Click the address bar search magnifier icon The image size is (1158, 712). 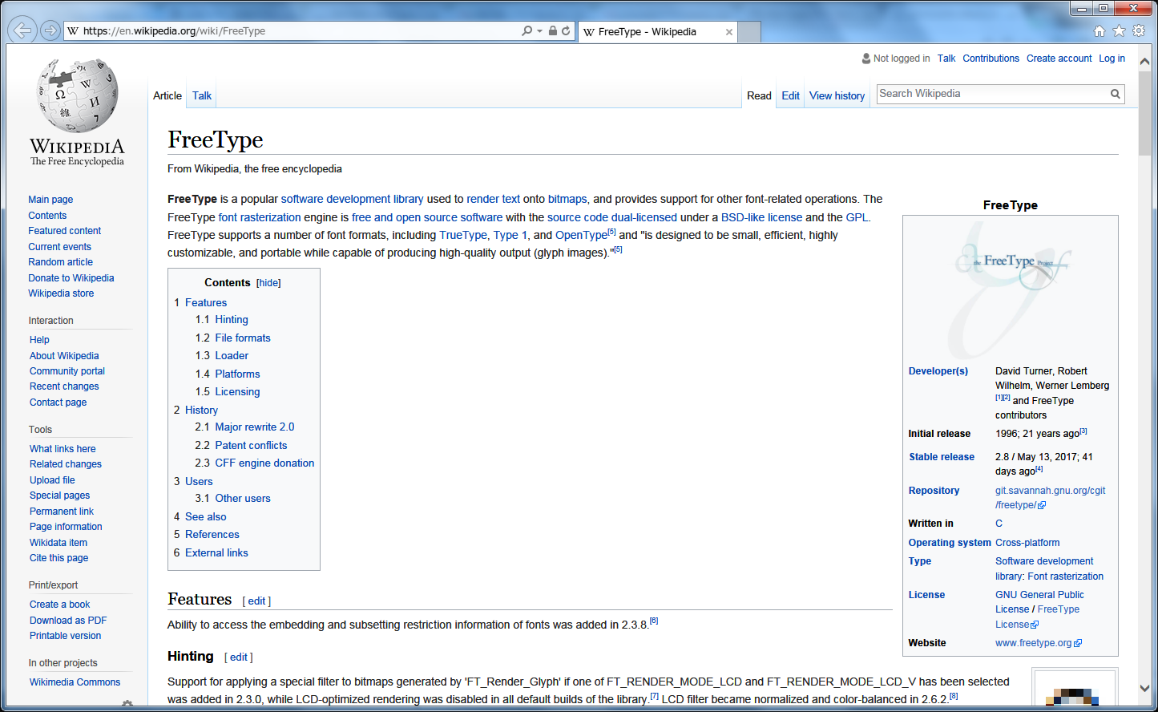tap(527, 30)
